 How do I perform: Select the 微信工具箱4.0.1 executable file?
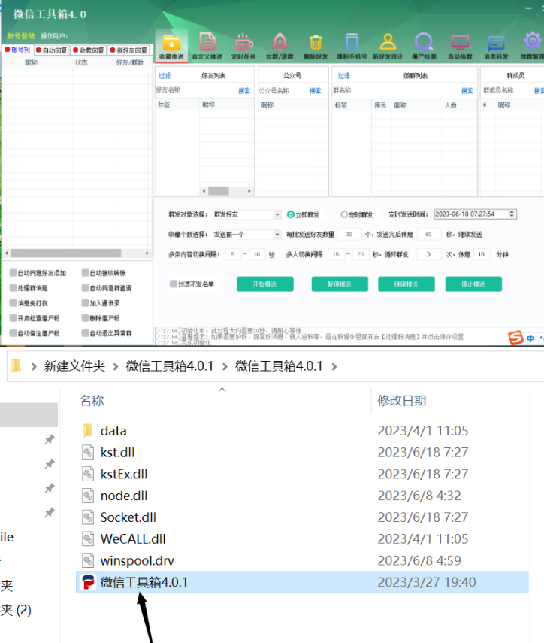point(144,582)
